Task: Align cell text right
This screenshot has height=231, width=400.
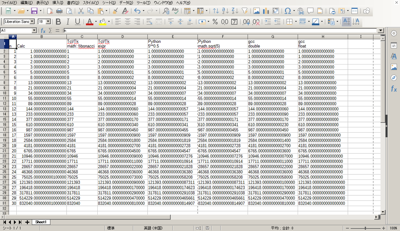Action: 137,22
